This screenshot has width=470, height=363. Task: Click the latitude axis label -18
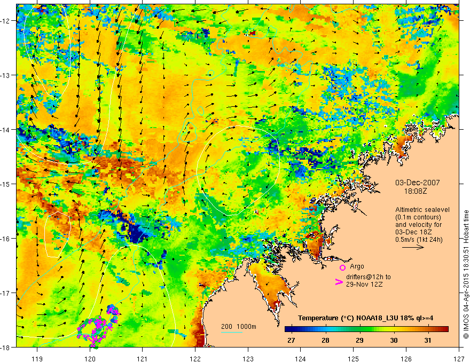(x=6, y=348)
